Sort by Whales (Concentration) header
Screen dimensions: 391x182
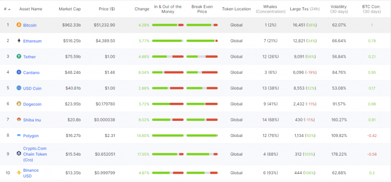(271, 9)
